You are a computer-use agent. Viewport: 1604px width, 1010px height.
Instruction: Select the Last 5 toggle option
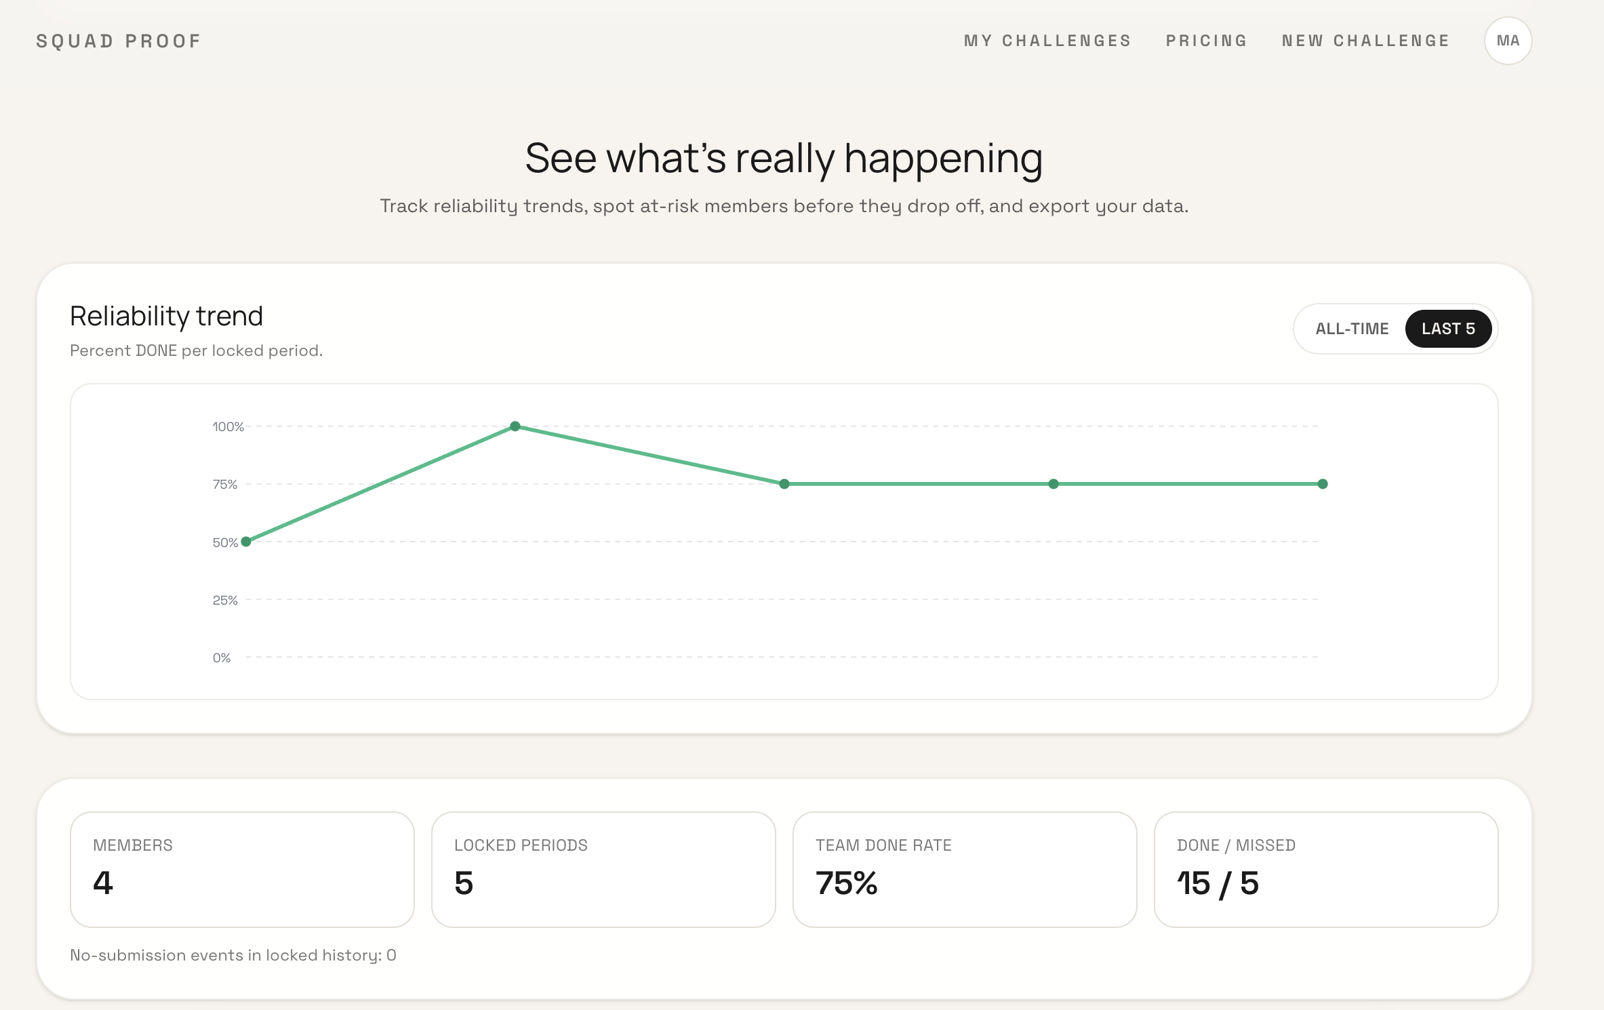(1448, 329)
